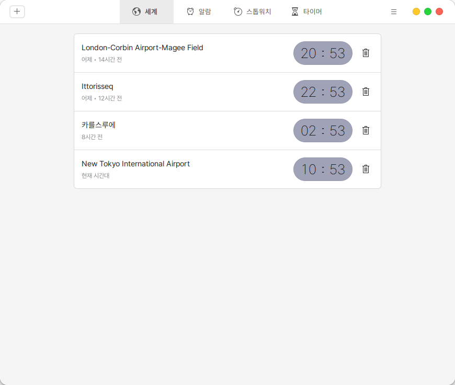Click the 10:53 time badge for Tokyo
The height and width of the screenshot is (385, 455).
coord(323,169)
